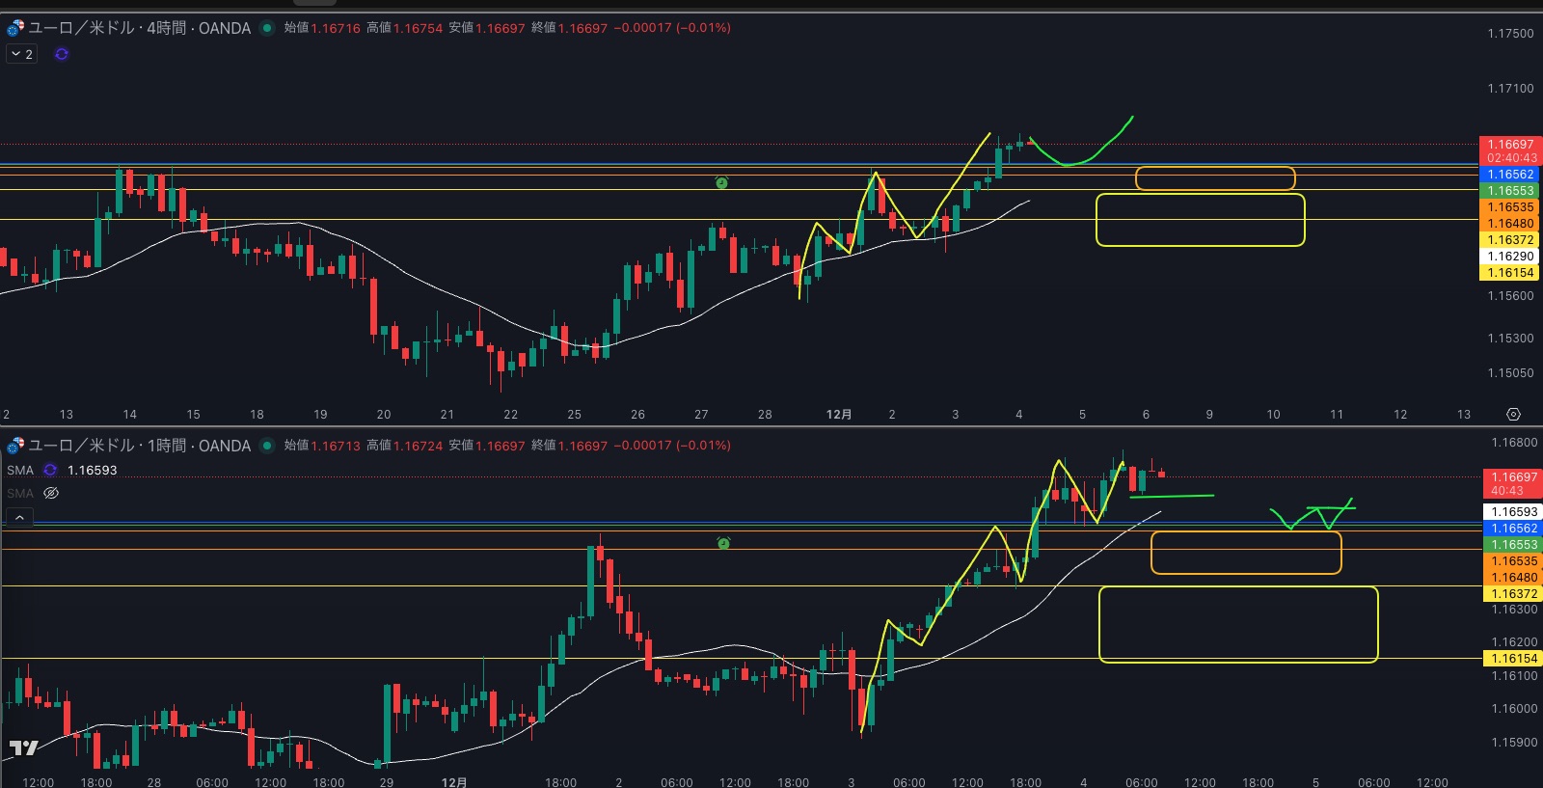The image size is (1543, 788).
Task: Click the EUR/USD flag icon on 1-hour chart
Action: (x=15, y=446)
